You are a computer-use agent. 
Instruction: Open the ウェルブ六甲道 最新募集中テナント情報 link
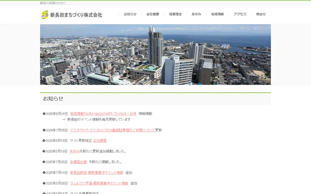99,183
